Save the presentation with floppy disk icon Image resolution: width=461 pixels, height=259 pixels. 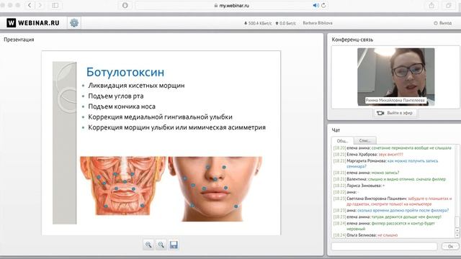coord(174,245)
